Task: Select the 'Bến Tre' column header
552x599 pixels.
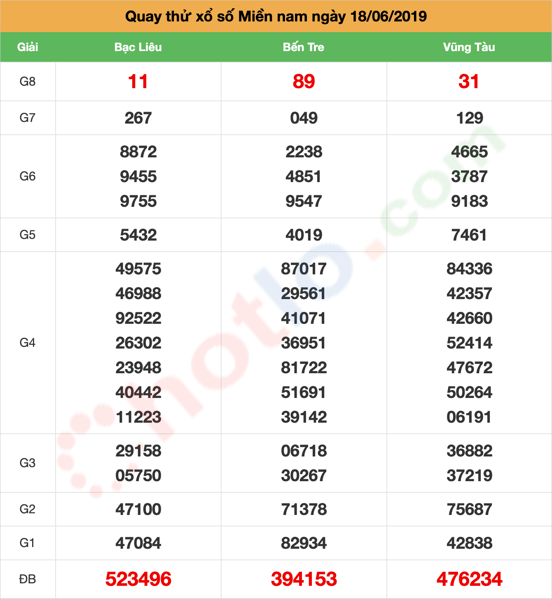Action: pos(304,47)
